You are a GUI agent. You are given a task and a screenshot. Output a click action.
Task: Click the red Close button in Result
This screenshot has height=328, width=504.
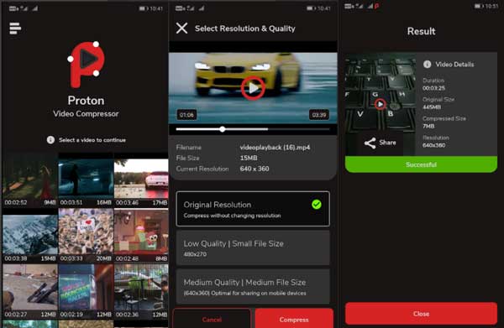click(x=421, y=314)
